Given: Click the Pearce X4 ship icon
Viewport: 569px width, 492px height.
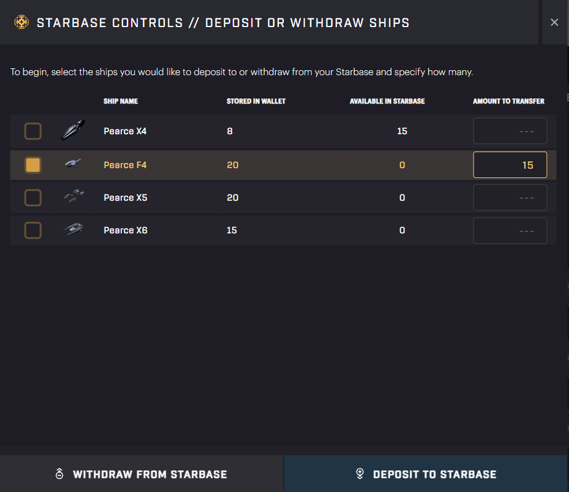Looking at the screenshot, I should 73,131.
